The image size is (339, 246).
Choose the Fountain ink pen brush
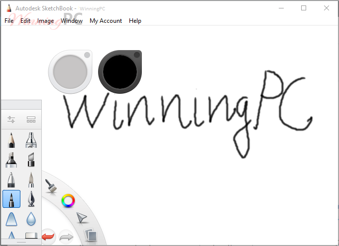31,199
